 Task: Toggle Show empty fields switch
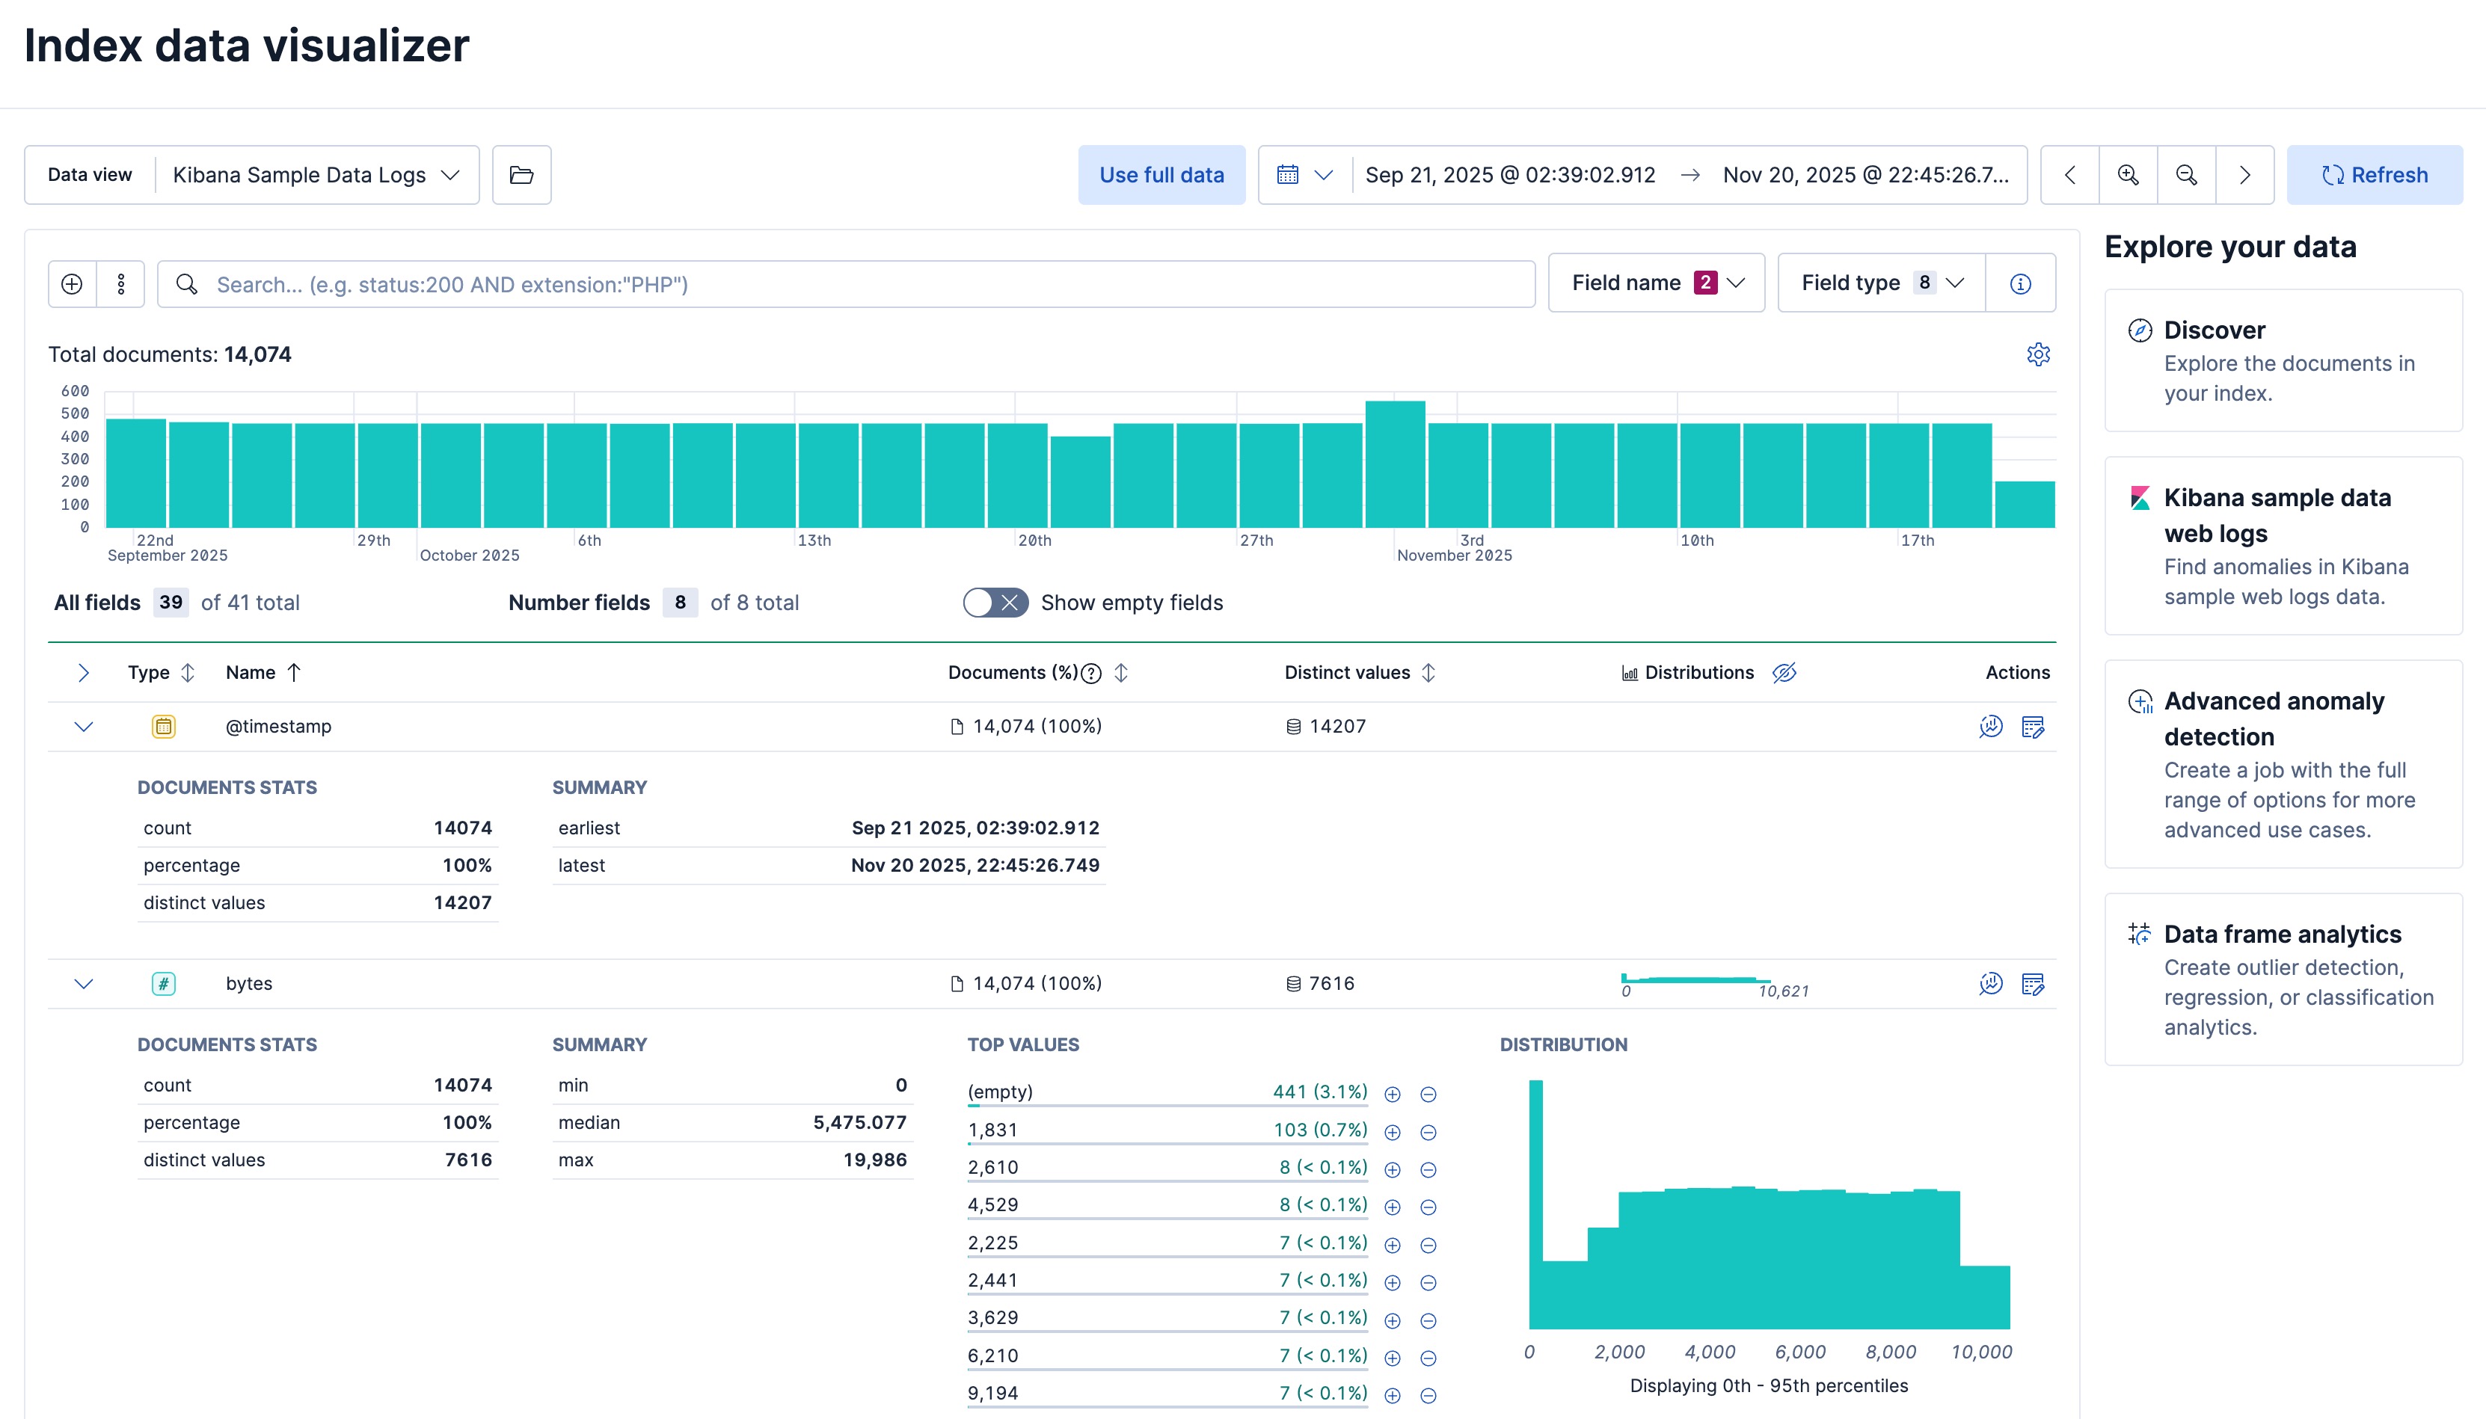click(x=995, y=603)
